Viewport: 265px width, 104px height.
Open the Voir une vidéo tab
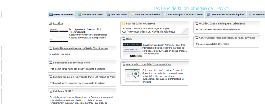[117, 15]
